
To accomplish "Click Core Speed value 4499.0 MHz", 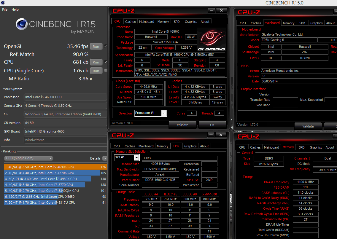I will coord(149,87).
